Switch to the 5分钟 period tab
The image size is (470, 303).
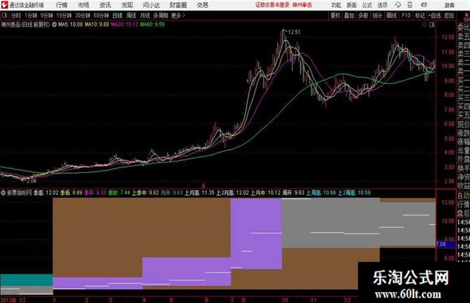click(x=47, y=15)
